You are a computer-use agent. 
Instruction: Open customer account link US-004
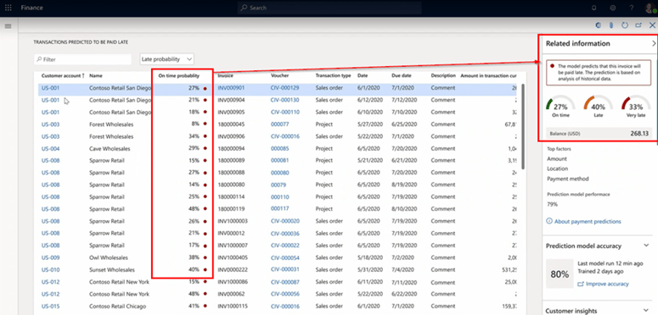pos(50,148)
